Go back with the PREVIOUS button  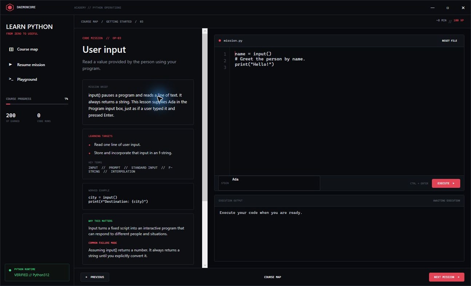point(95,277)
